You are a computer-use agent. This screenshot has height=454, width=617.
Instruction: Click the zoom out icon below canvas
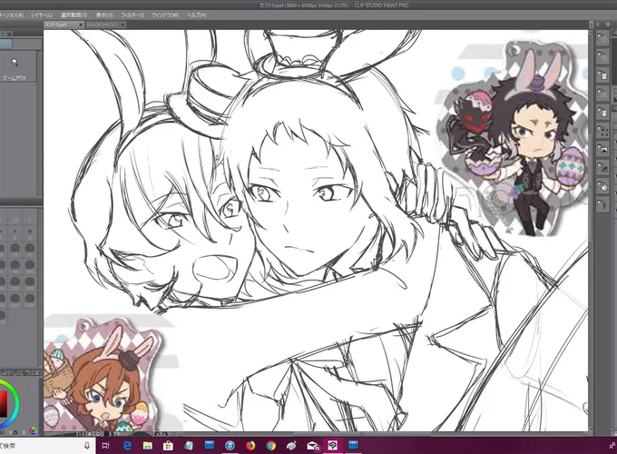91,434
